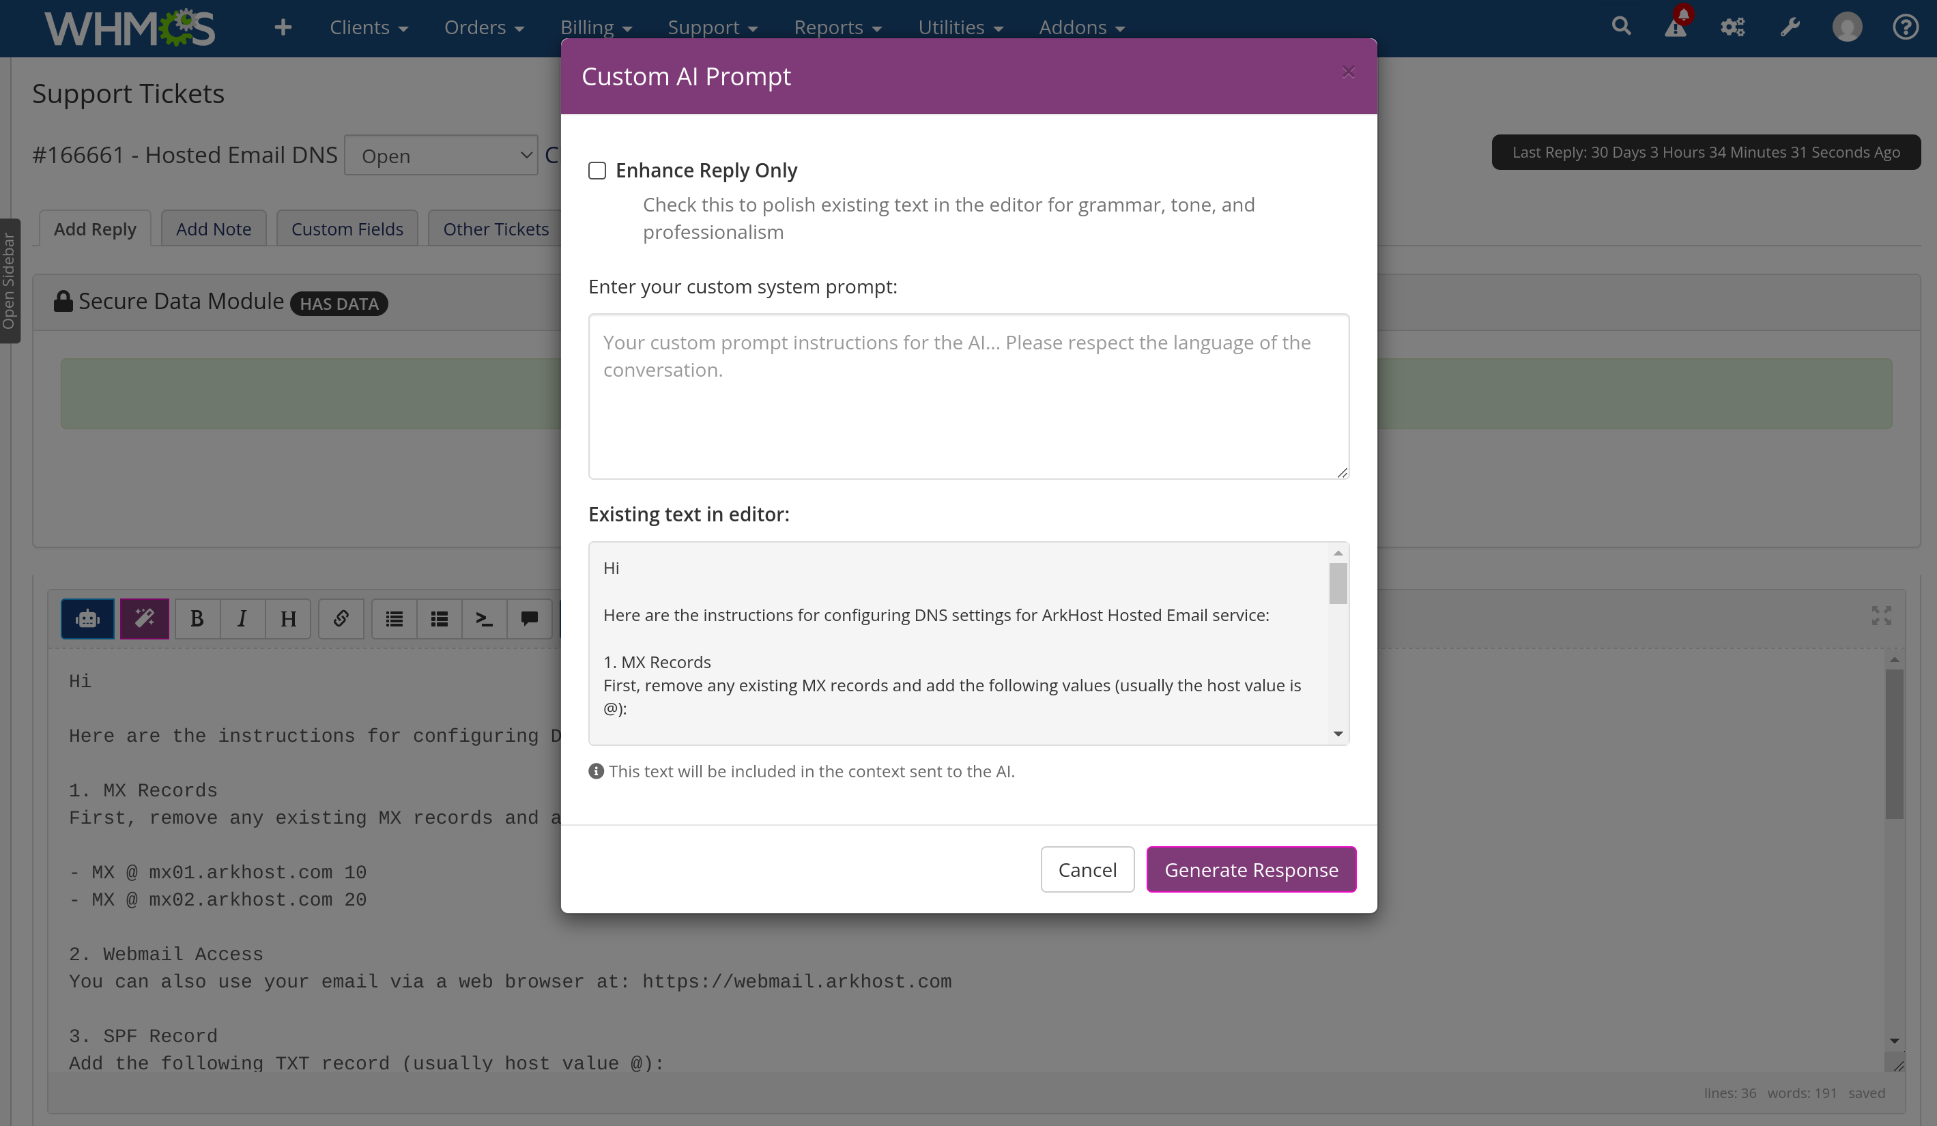Click the Generate Response button
1937x1126 pixels.
coord(1251,869)
